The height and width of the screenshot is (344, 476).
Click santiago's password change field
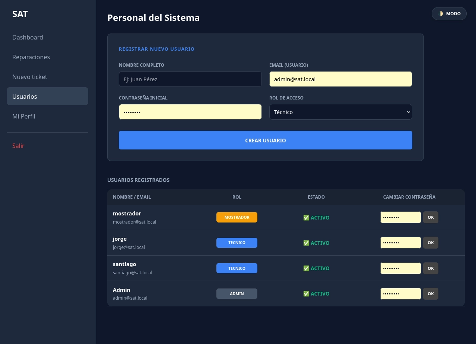tap(400, 268)
